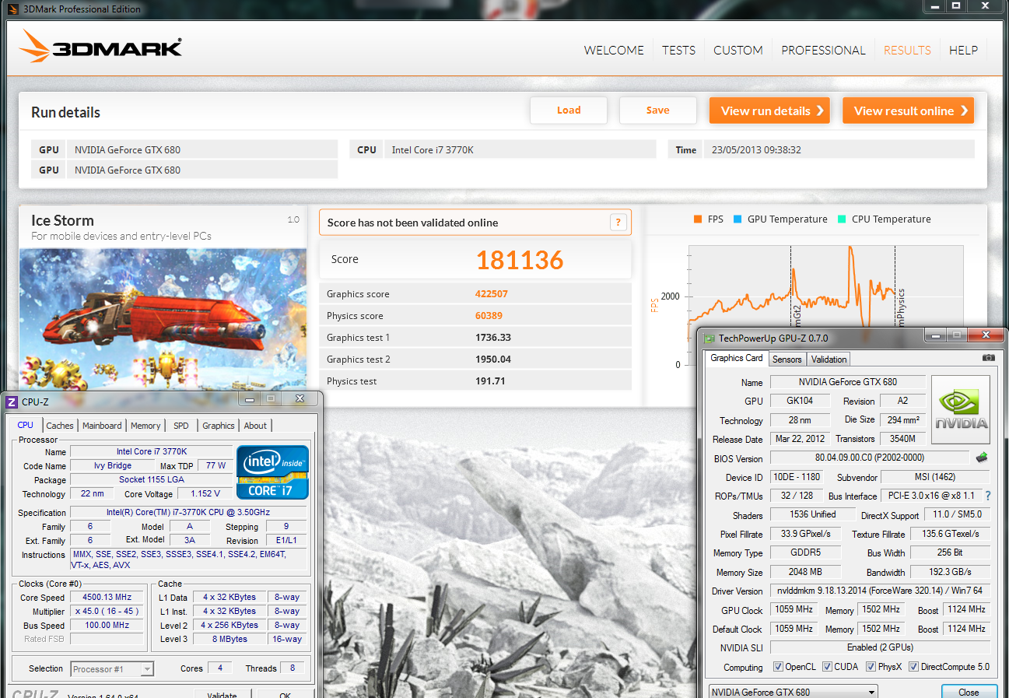
Task: Open the WELCOME section in 3DMark
Action: coord(614,50)
